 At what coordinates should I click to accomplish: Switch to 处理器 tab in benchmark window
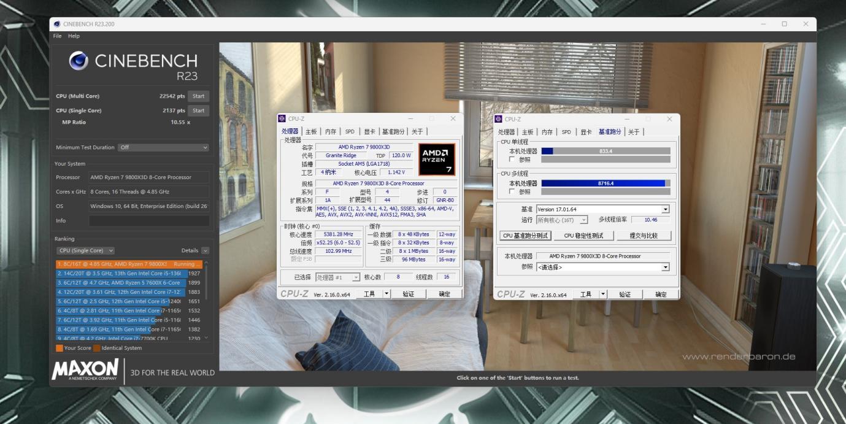tap(507, 132)
